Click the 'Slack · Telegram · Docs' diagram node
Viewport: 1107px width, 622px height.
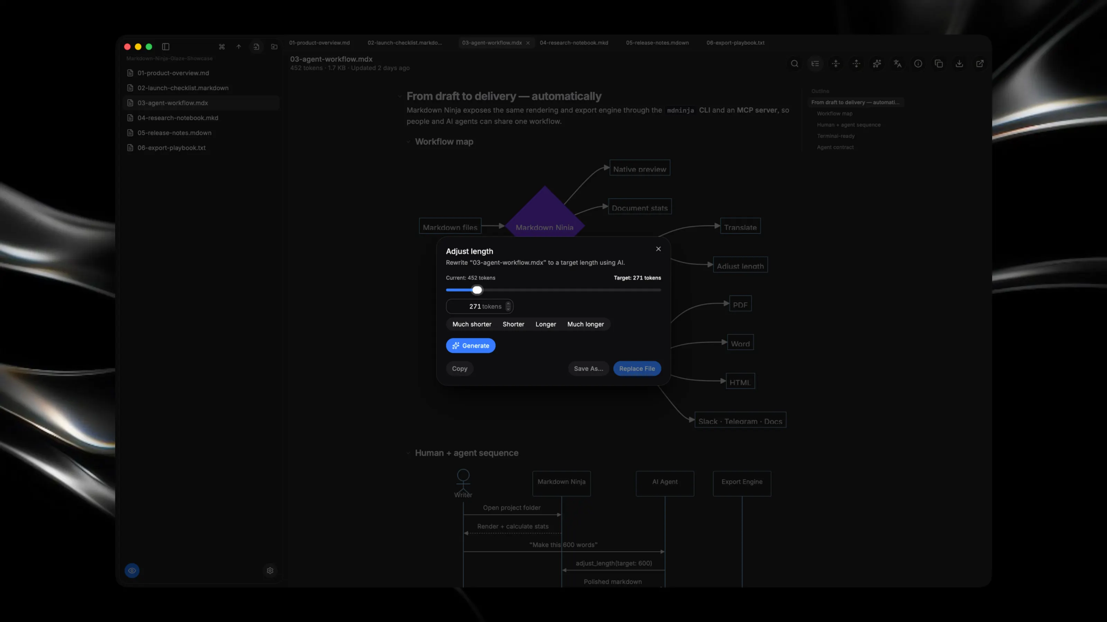coord(740,420)
